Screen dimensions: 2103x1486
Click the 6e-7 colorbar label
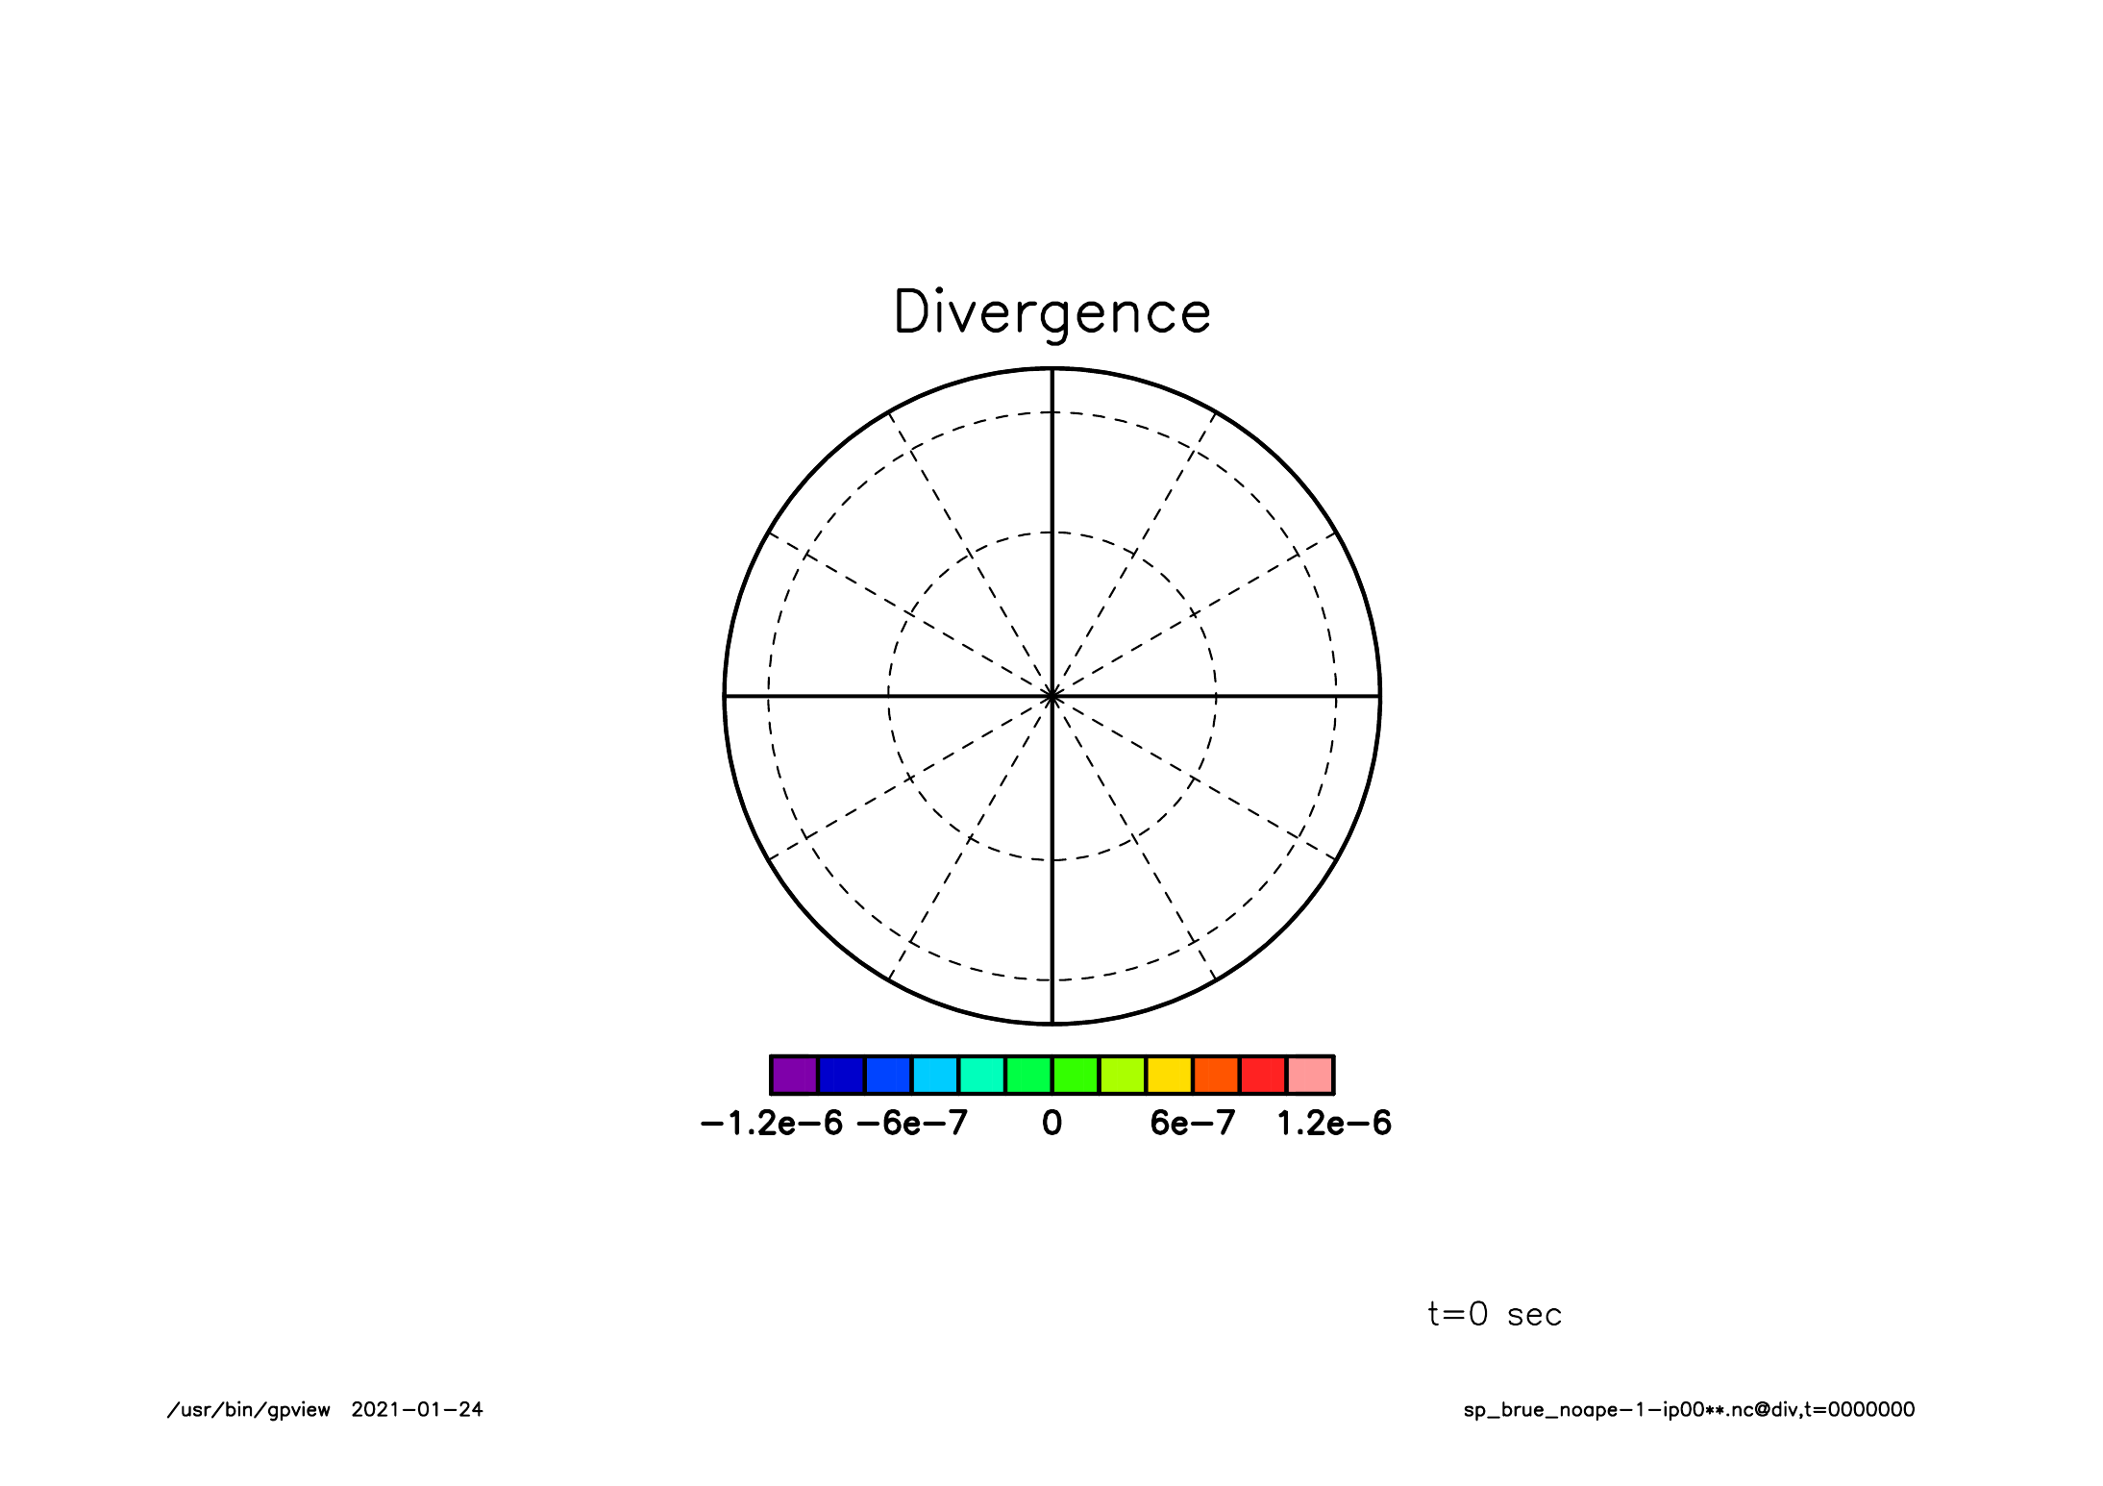pyautogui.click(x=1192, y=1124)
